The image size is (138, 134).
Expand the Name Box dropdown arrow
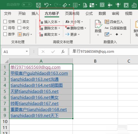click(x=27, y=51)
